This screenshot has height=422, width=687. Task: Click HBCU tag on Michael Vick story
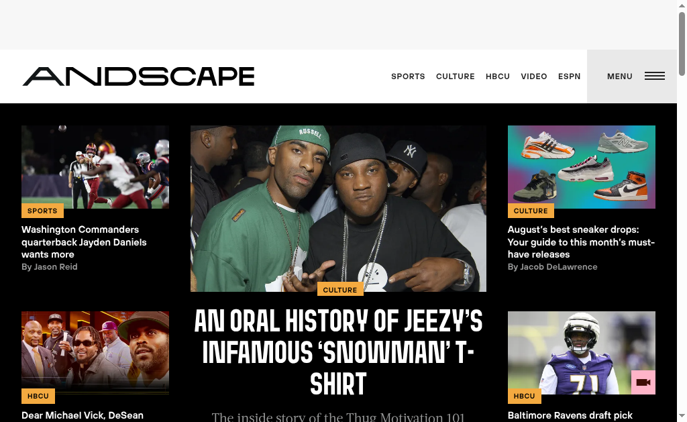[38, 396]
